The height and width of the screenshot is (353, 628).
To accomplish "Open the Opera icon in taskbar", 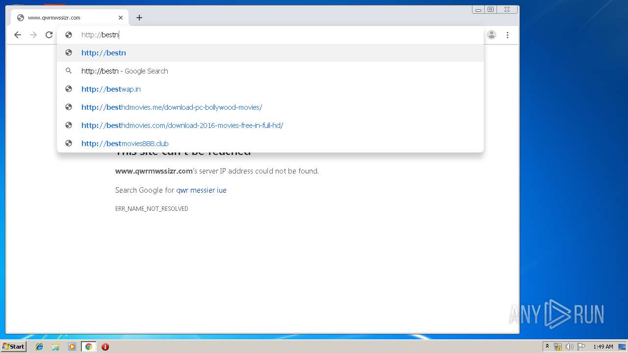I will (105, 347).
